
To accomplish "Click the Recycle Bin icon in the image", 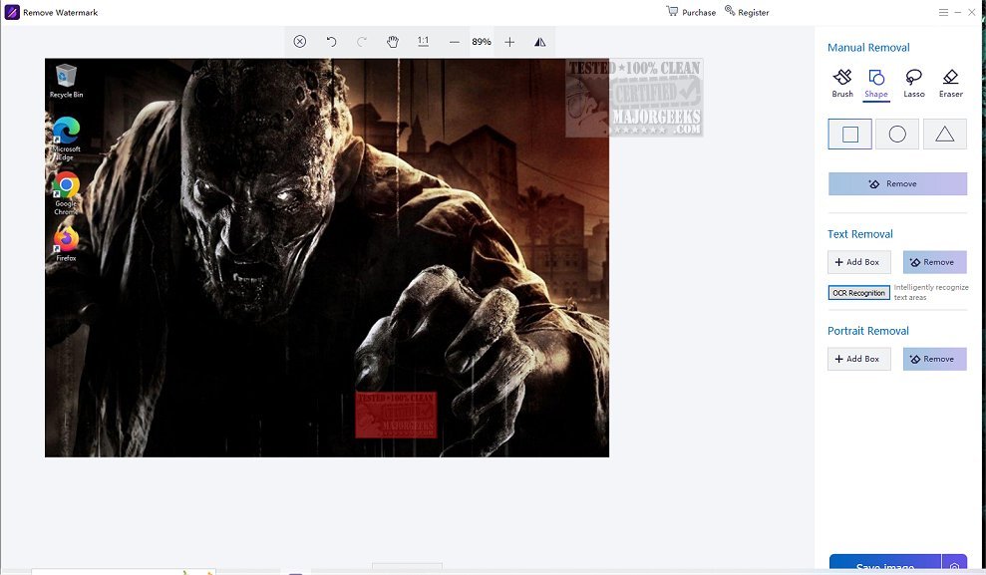I will [x=66, y=81].
